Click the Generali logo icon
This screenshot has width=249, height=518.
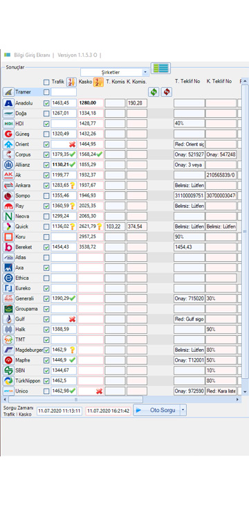(x=8, y=298)
